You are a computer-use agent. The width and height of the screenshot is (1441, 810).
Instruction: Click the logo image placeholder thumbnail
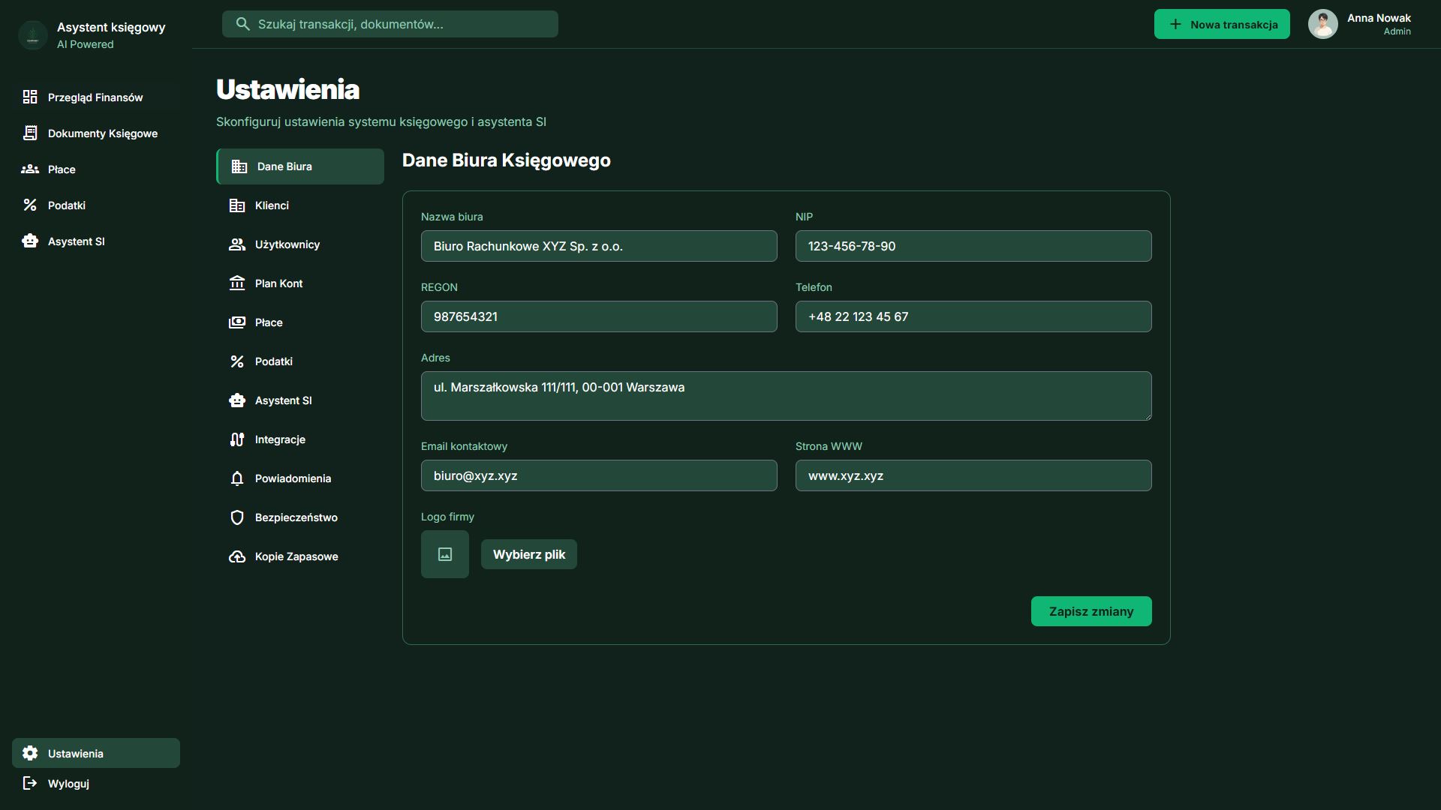pos(445,554)
